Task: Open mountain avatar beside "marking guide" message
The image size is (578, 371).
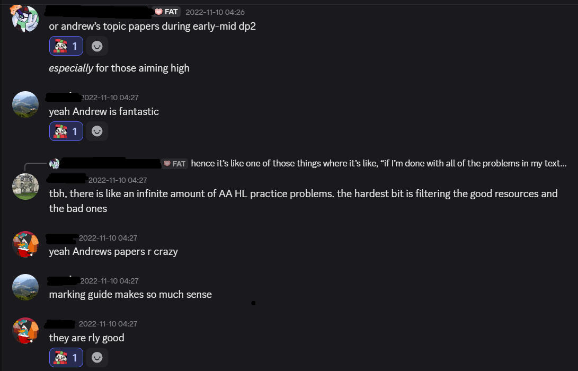Action: [25, 287]
